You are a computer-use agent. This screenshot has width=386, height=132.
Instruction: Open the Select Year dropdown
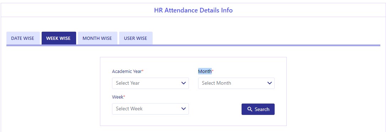(x=150, y=83)
